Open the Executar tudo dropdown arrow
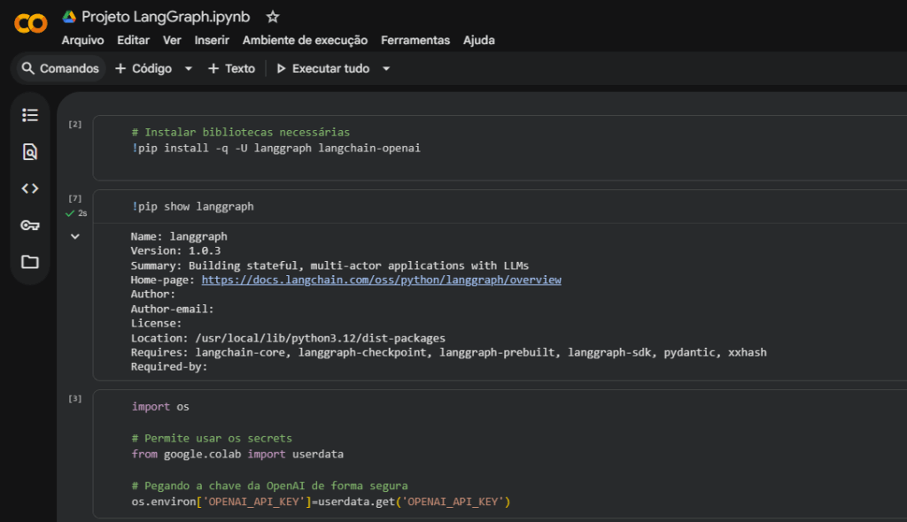Image resolution: width=907 pixels, height=522 pixels. [x=384, y=68]
